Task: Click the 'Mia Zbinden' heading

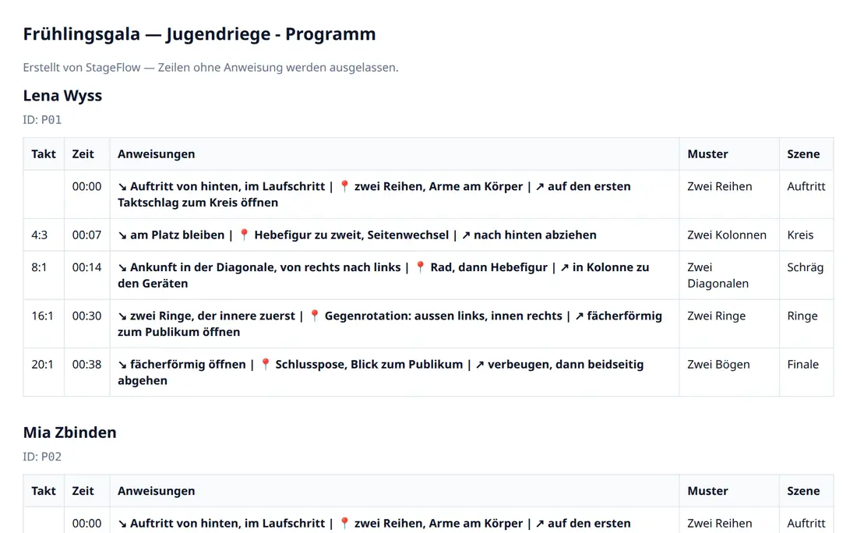Action: tap(69, 432)
